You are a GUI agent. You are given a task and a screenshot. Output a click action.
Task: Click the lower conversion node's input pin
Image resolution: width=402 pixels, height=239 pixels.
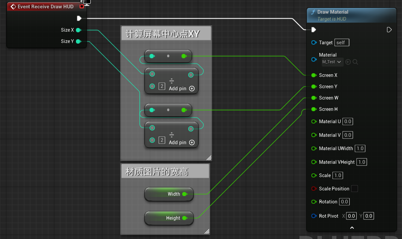152,110
